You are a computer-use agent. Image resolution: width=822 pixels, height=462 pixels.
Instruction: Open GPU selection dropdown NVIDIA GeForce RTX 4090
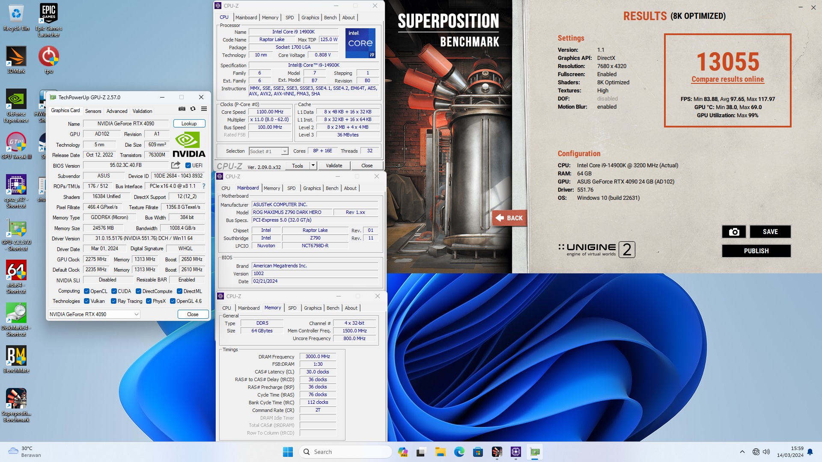(x=94, y=314)
